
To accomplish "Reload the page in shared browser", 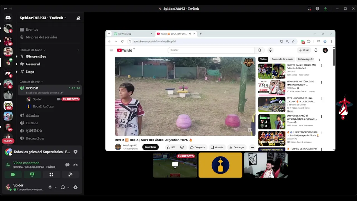I will point(122,41).
